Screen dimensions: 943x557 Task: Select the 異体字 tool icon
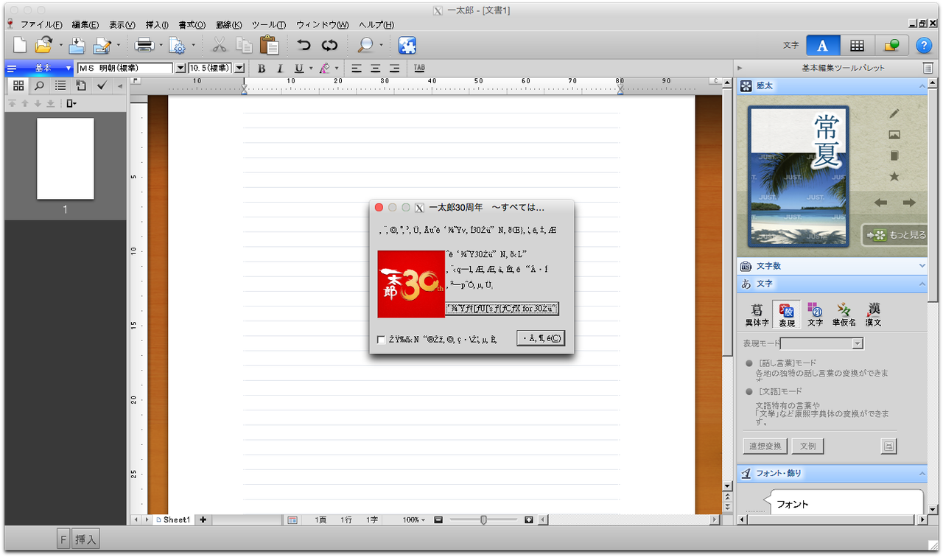coord(756,315)
